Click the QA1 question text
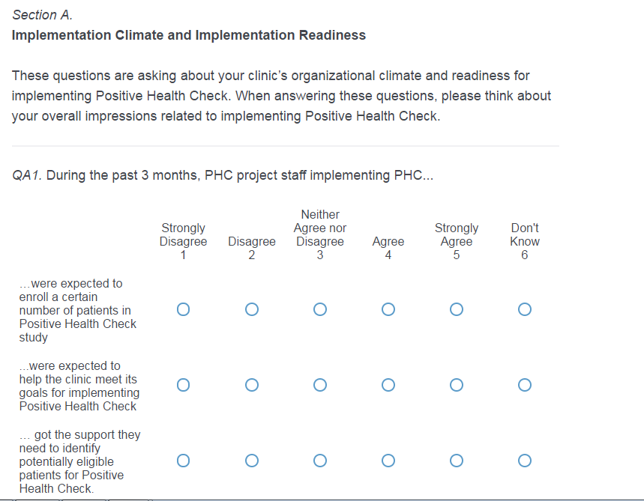Image resolution: width=644 pixels, height=501 pixels. coord(223,176)
